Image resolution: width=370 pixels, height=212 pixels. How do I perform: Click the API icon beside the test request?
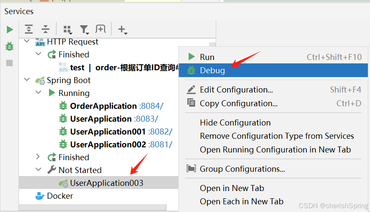pyautogui.click(x=63, y=67)
